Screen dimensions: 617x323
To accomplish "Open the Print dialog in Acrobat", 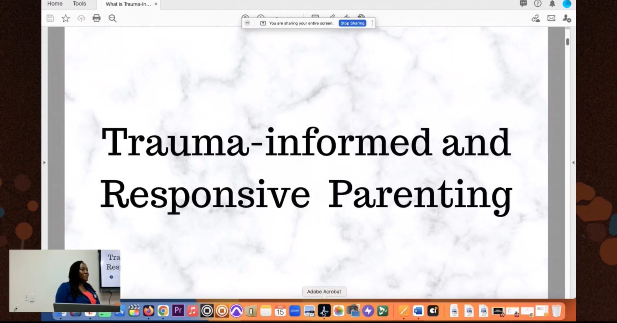I will pos(97,18).
